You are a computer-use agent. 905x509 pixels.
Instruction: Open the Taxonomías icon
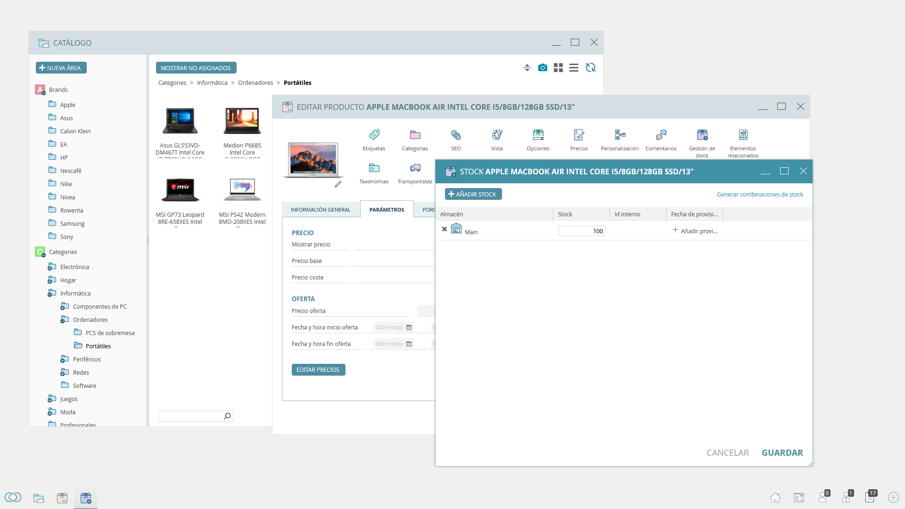pyautogui.click(x=374, y=168)
